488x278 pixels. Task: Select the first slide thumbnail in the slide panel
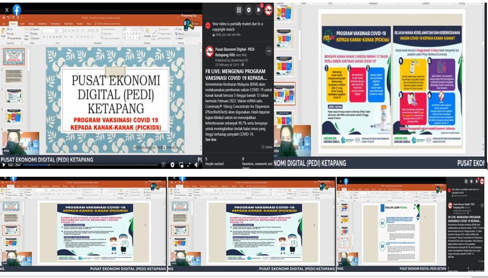[x=14, y=56]
